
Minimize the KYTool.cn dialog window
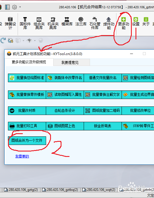click(132, 54)
